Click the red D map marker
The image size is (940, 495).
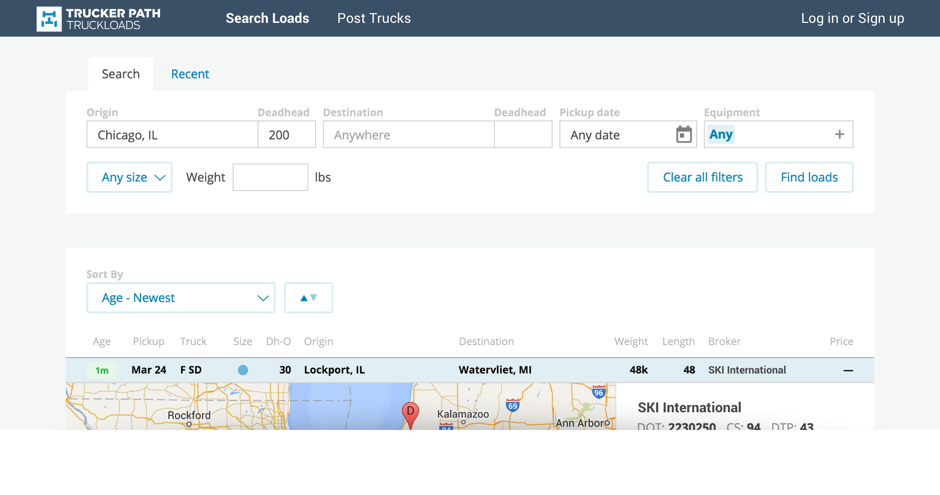point(410,413)
